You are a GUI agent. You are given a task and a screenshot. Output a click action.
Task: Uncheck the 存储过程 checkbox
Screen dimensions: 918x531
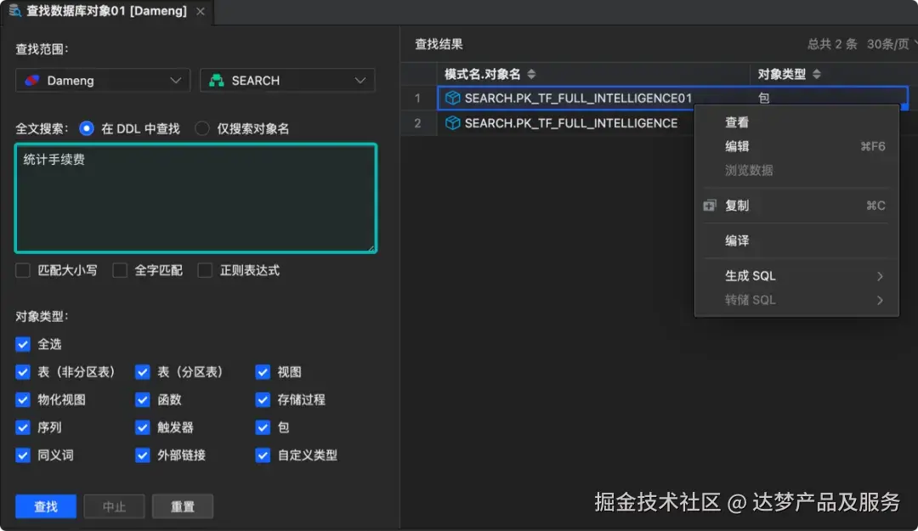[x=263, y=399]
